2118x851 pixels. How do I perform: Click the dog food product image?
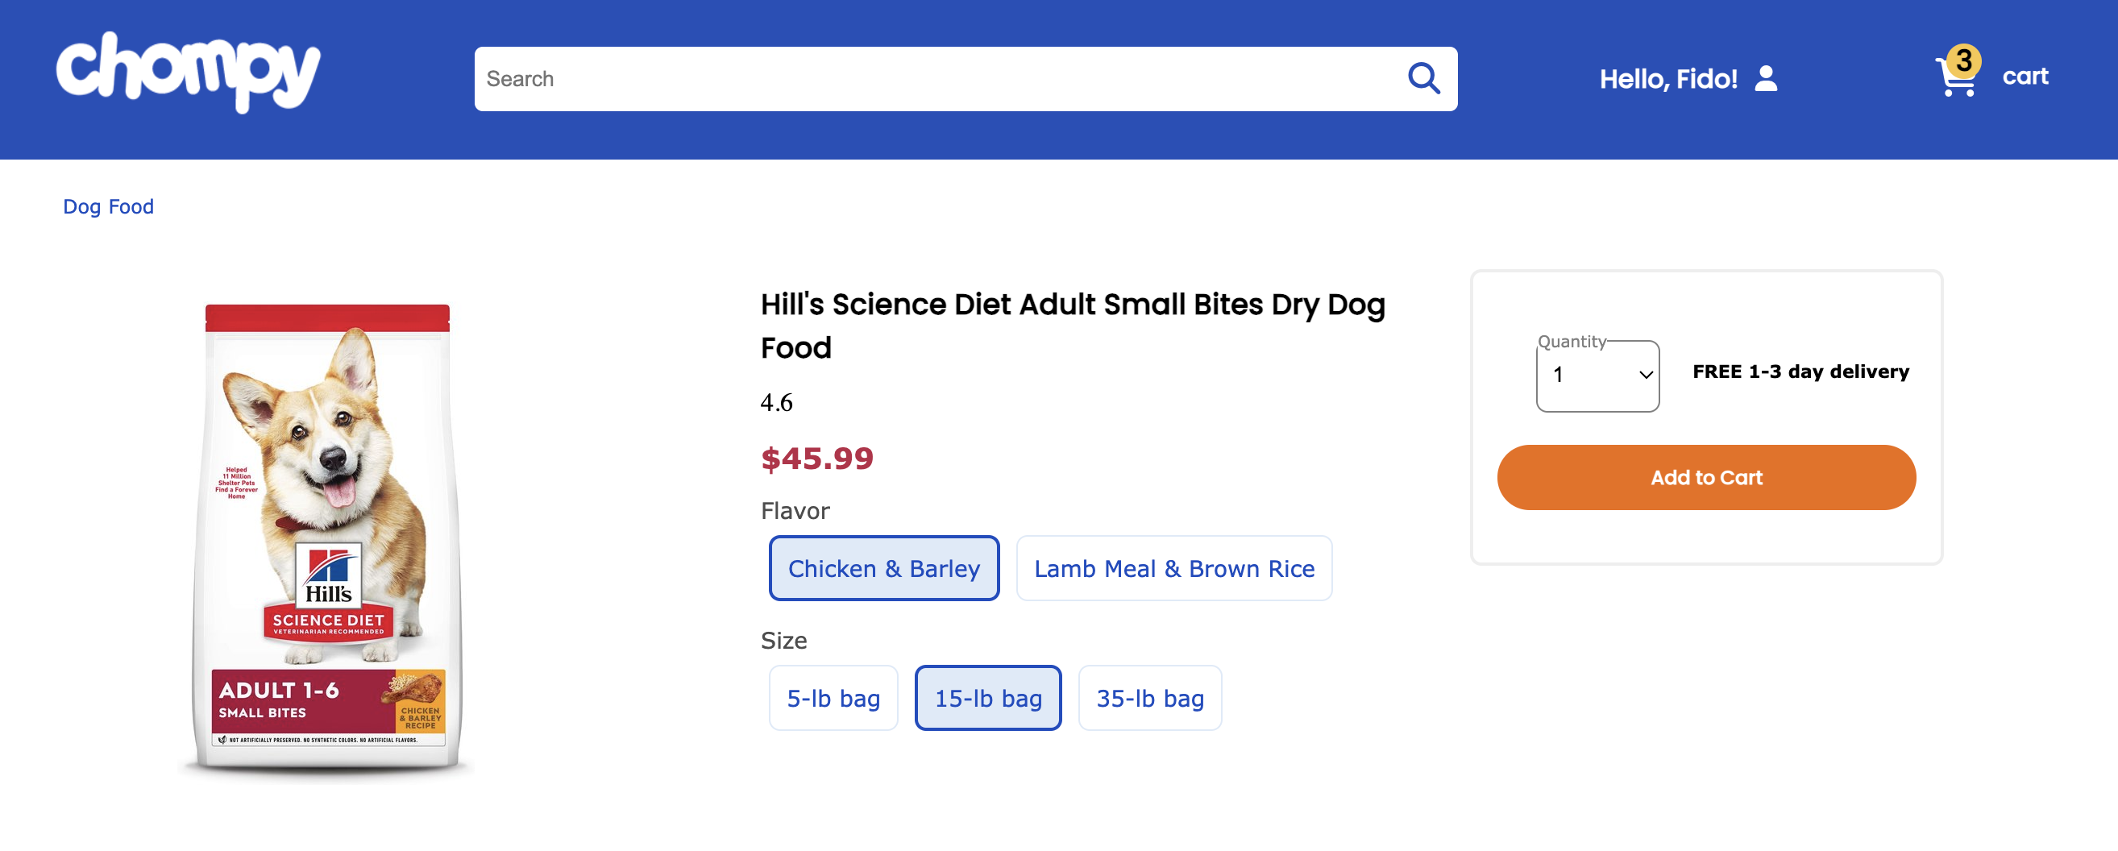point(327,538)
